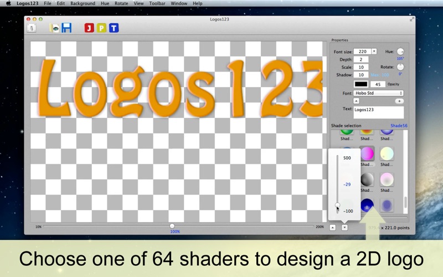Click the -100 label in slider popup
443x277 pixels.
[x=348, y=211]
